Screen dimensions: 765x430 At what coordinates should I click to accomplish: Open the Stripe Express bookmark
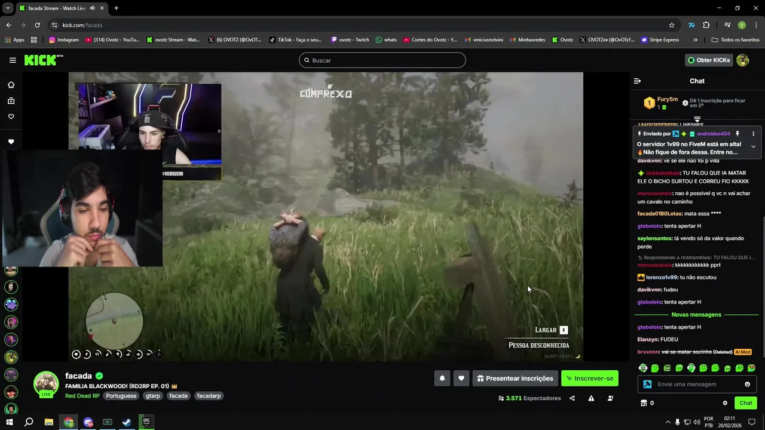[660, 40]
